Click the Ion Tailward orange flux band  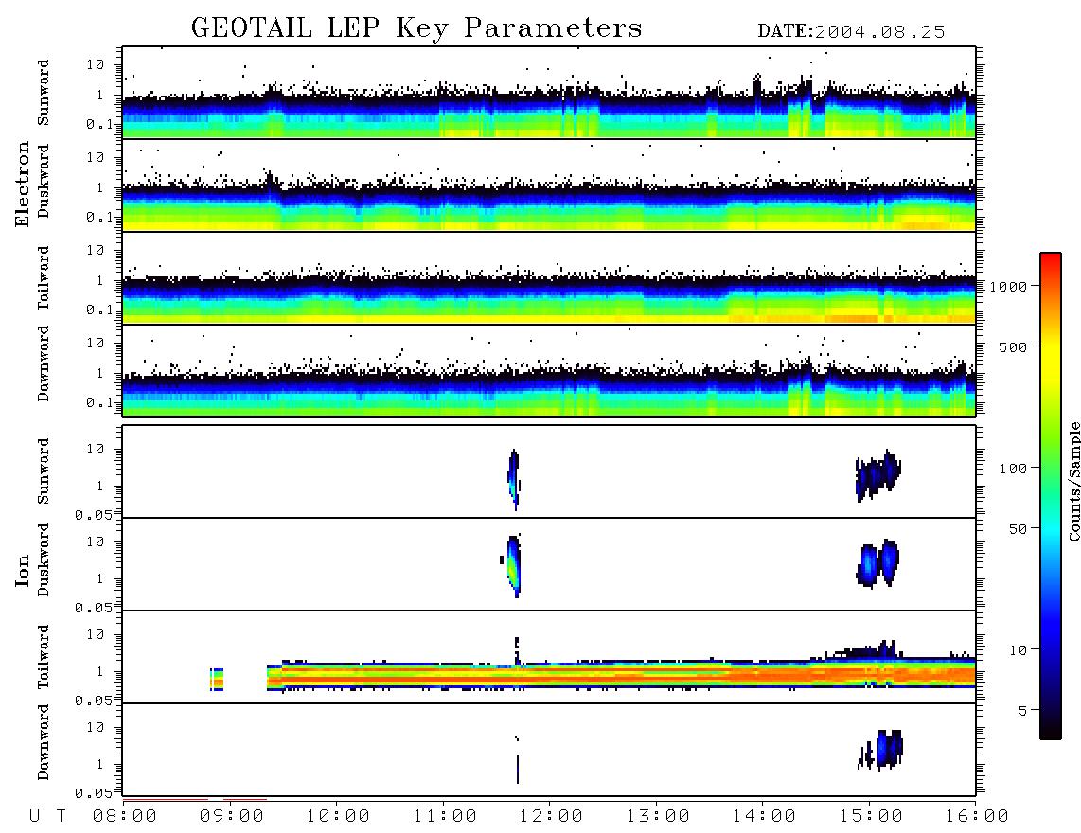click(621, 675)
